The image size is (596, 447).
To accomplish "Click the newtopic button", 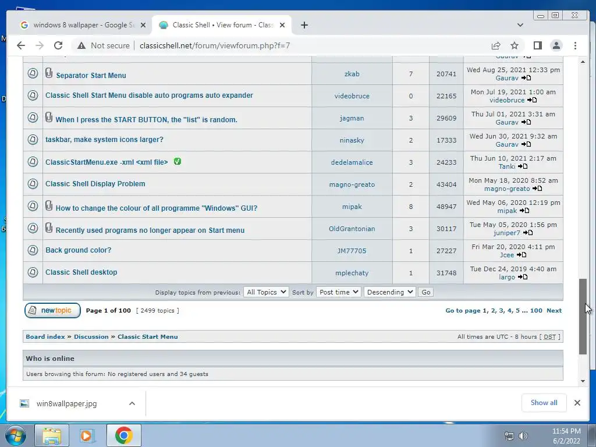I will (x=52, y=310).
